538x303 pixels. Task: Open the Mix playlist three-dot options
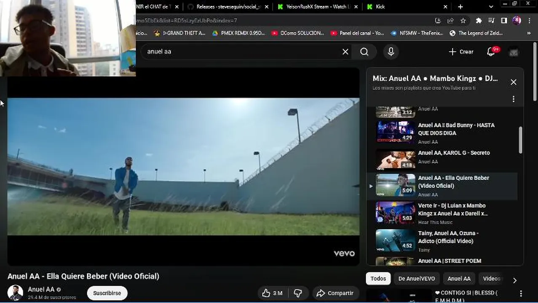513,99
